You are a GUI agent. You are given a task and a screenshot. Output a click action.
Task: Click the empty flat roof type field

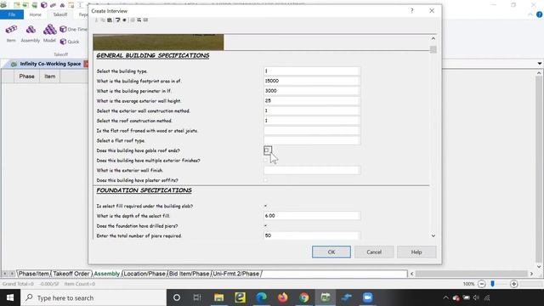pyautogui.click(x=312, y=140)
